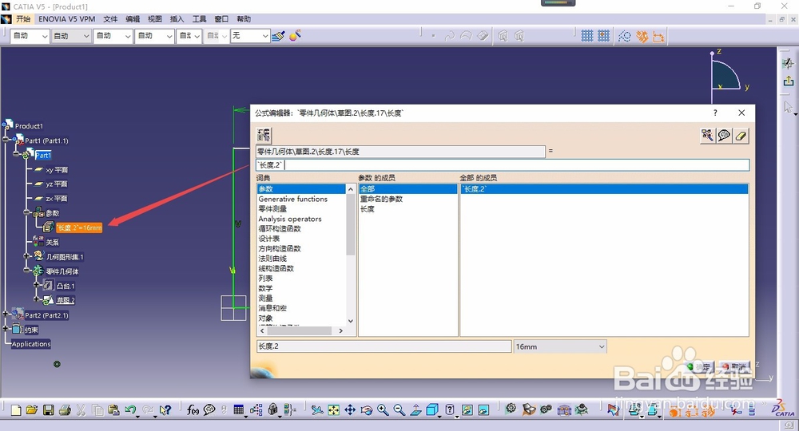
Task: Click the isometric view cube icon
Action: pyautogui.click(x=432, y=409)
